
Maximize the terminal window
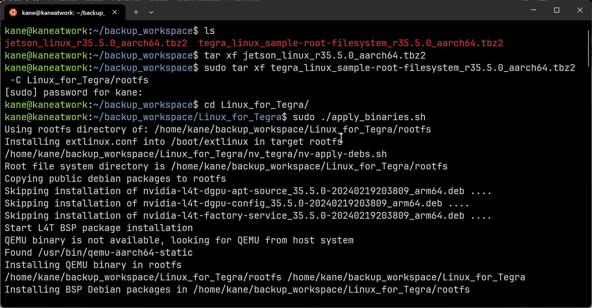point(557,10)
